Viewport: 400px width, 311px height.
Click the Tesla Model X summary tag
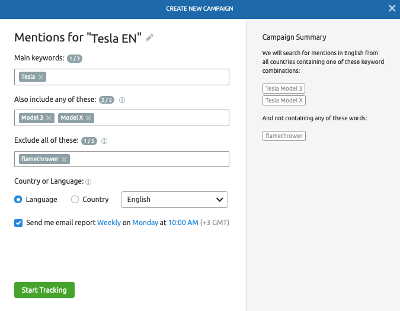(x=284, y=101)
